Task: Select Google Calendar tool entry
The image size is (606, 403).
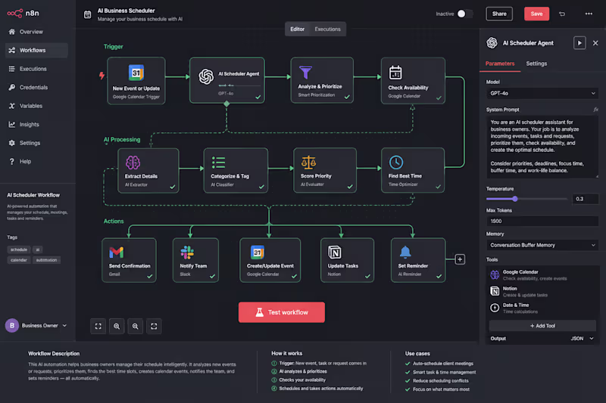Action: pos(542,275)
